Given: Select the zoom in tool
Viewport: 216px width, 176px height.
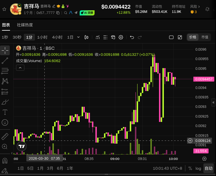Looking at the screenshot, I should [x=5, y=147].
